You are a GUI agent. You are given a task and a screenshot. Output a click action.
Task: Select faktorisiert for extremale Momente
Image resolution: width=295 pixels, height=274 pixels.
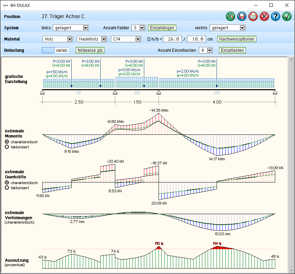7,147
